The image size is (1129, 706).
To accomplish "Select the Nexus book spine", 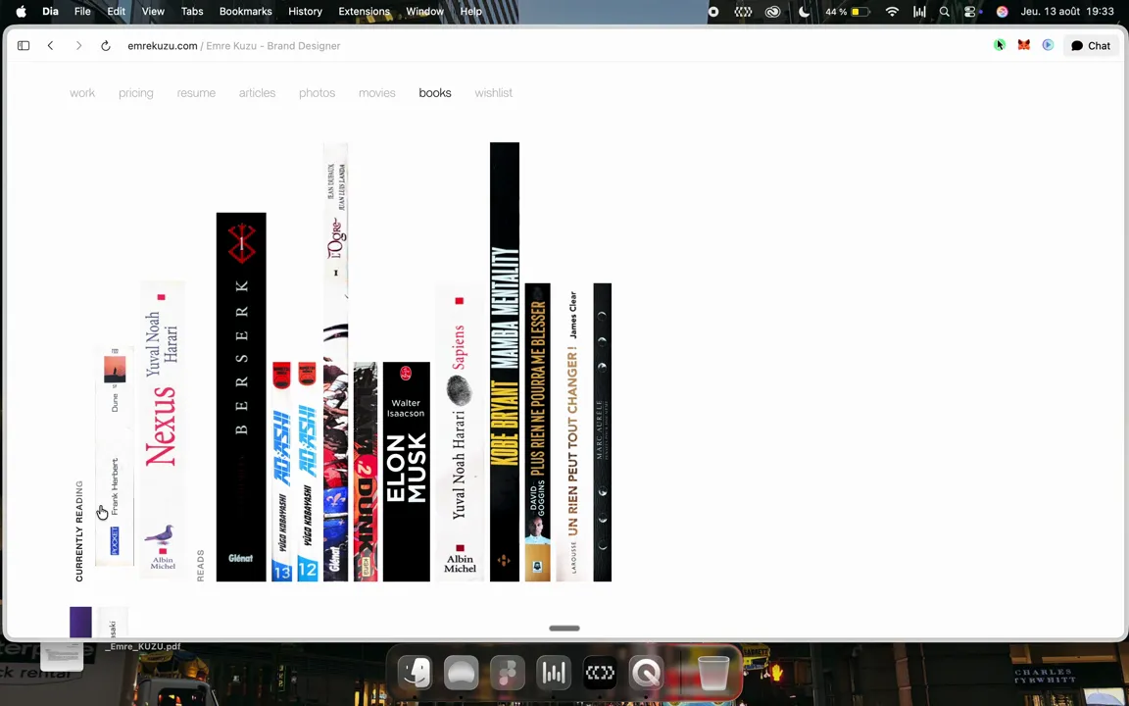I will pos(163,430).
